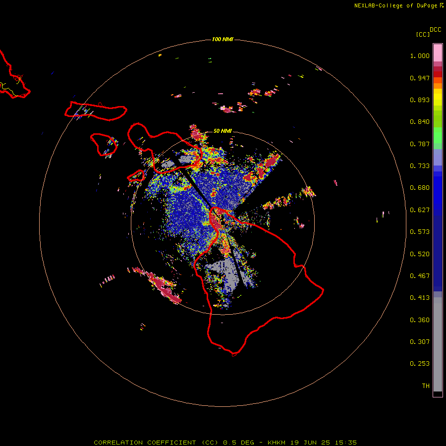Click the 0.787 scale value
Image resolution: width=446 pixels, height=446 pixels.
tap(420, 144)
